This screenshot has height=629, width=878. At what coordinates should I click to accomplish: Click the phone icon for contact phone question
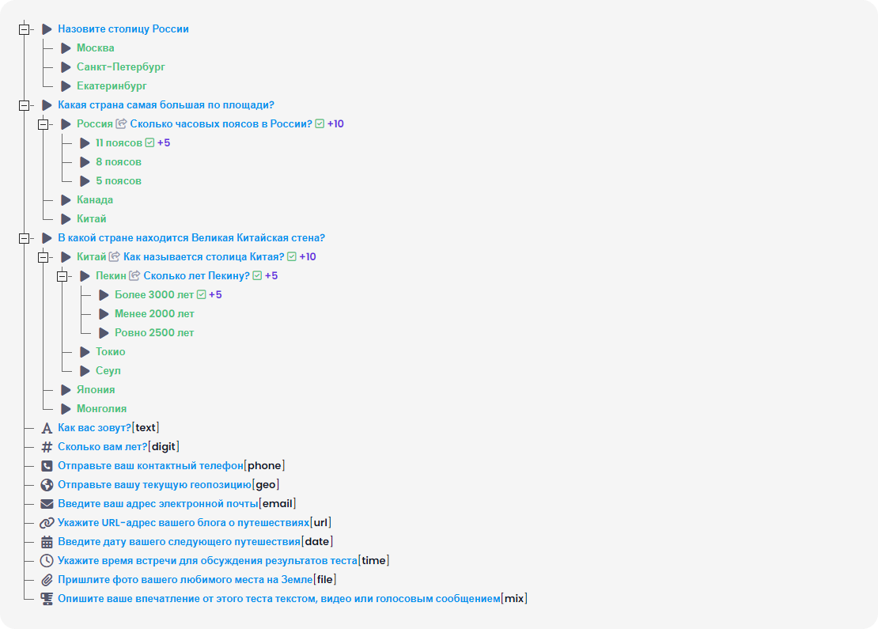47,466
